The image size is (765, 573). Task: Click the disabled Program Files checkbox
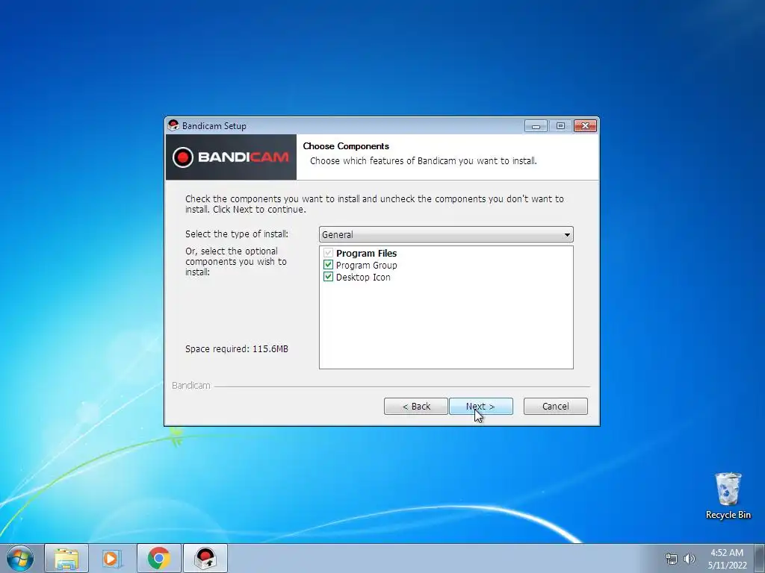[329, 253]
